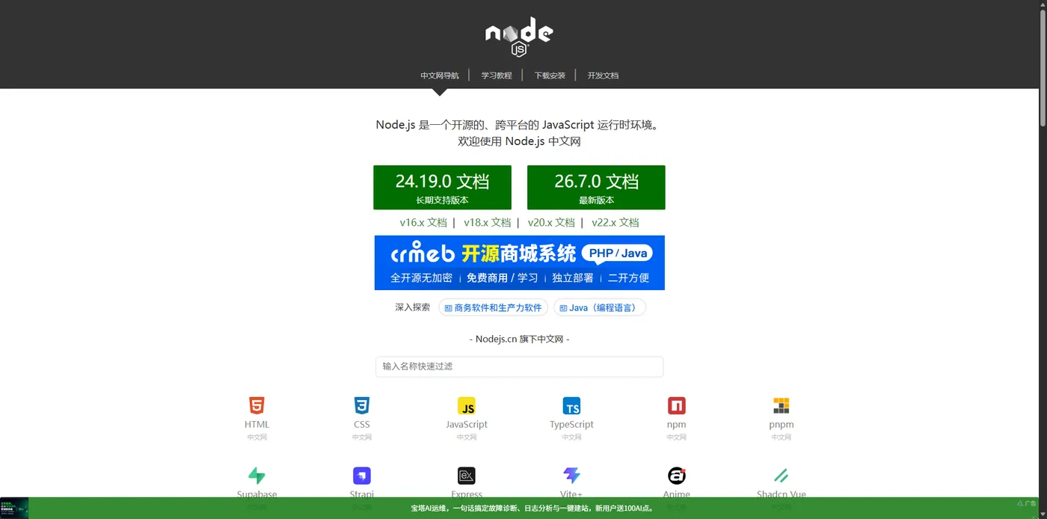Focus the 输入名称快速过滤 filter field

point(520,366)
